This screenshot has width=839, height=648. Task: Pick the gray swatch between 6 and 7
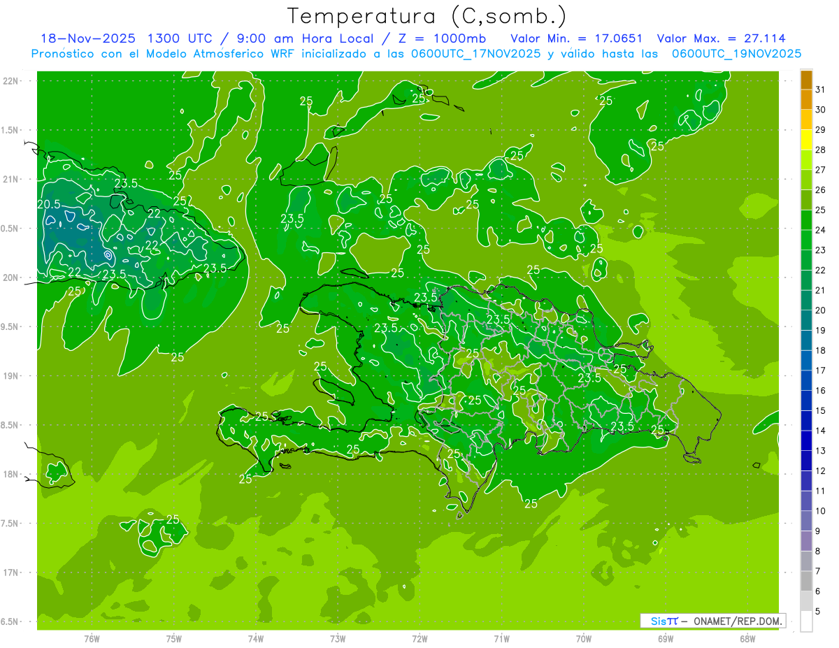click(806, 582)
